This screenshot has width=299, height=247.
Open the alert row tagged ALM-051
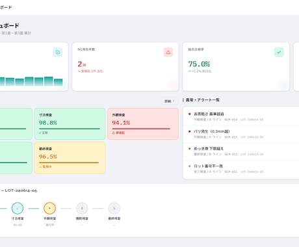(x=241, y=169)
